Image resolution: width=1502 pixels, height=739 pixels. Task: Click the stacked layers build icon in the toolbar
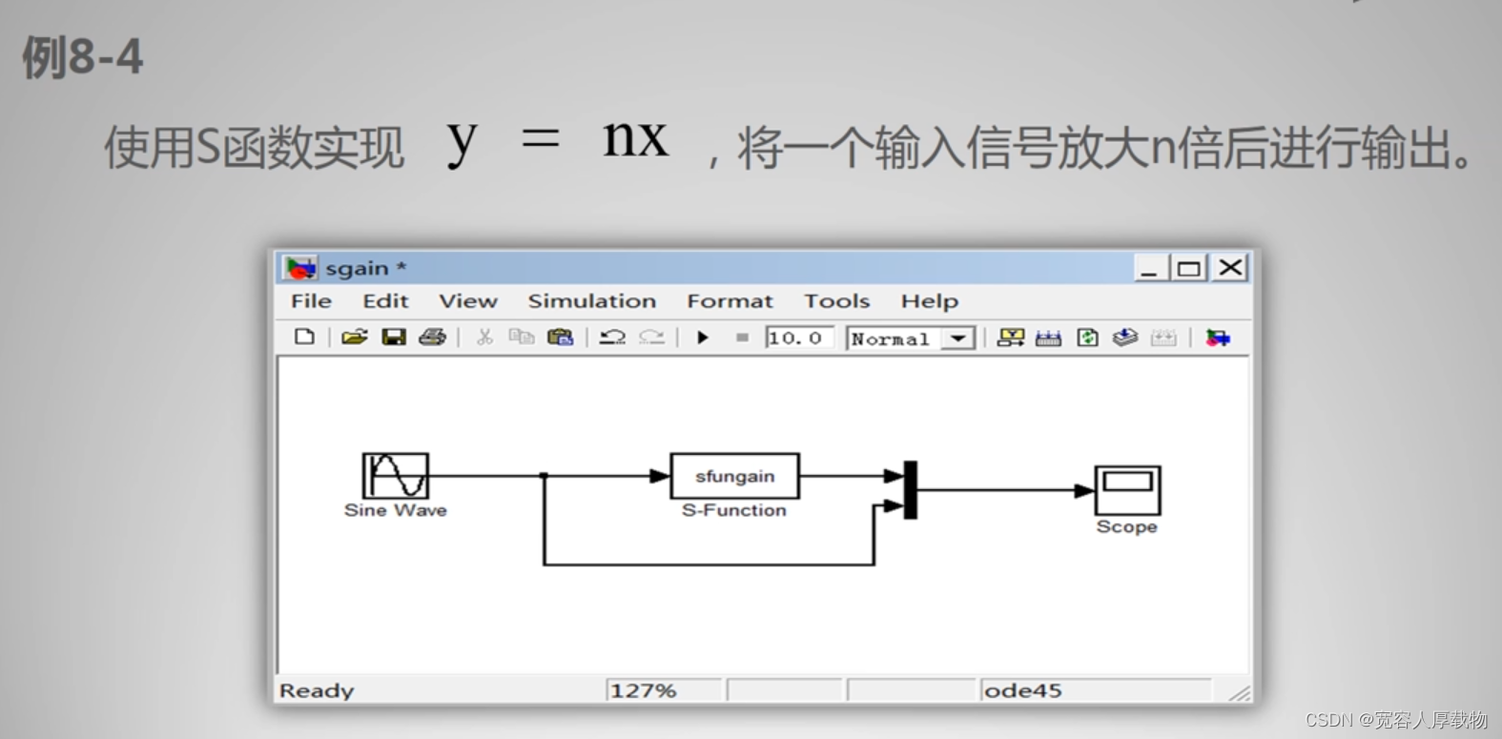point(1125,337)
